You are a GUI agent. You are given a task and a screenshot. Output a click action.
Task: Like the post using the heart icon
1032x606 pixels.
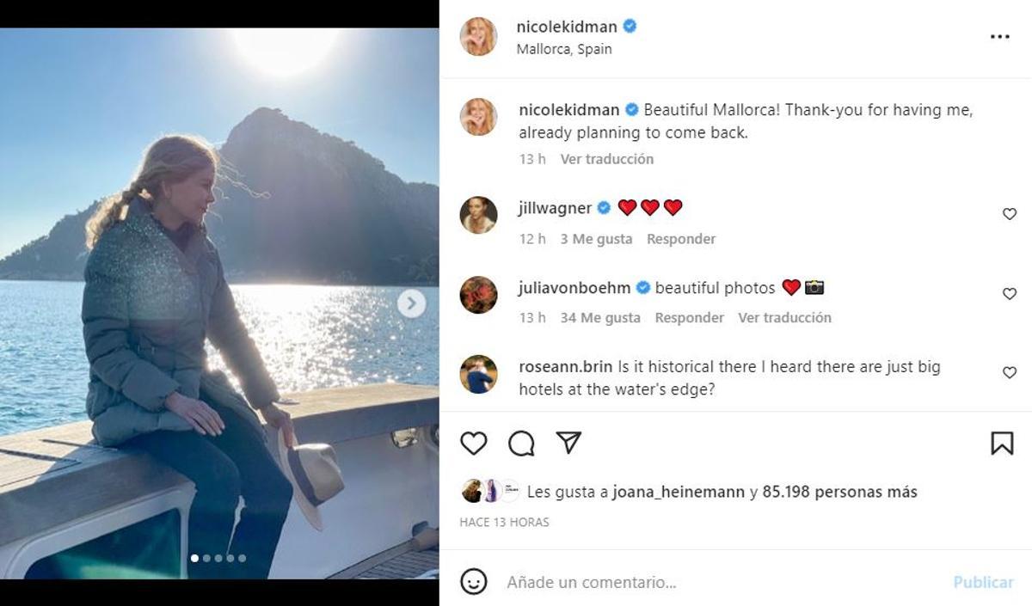(x=473, y=444)
